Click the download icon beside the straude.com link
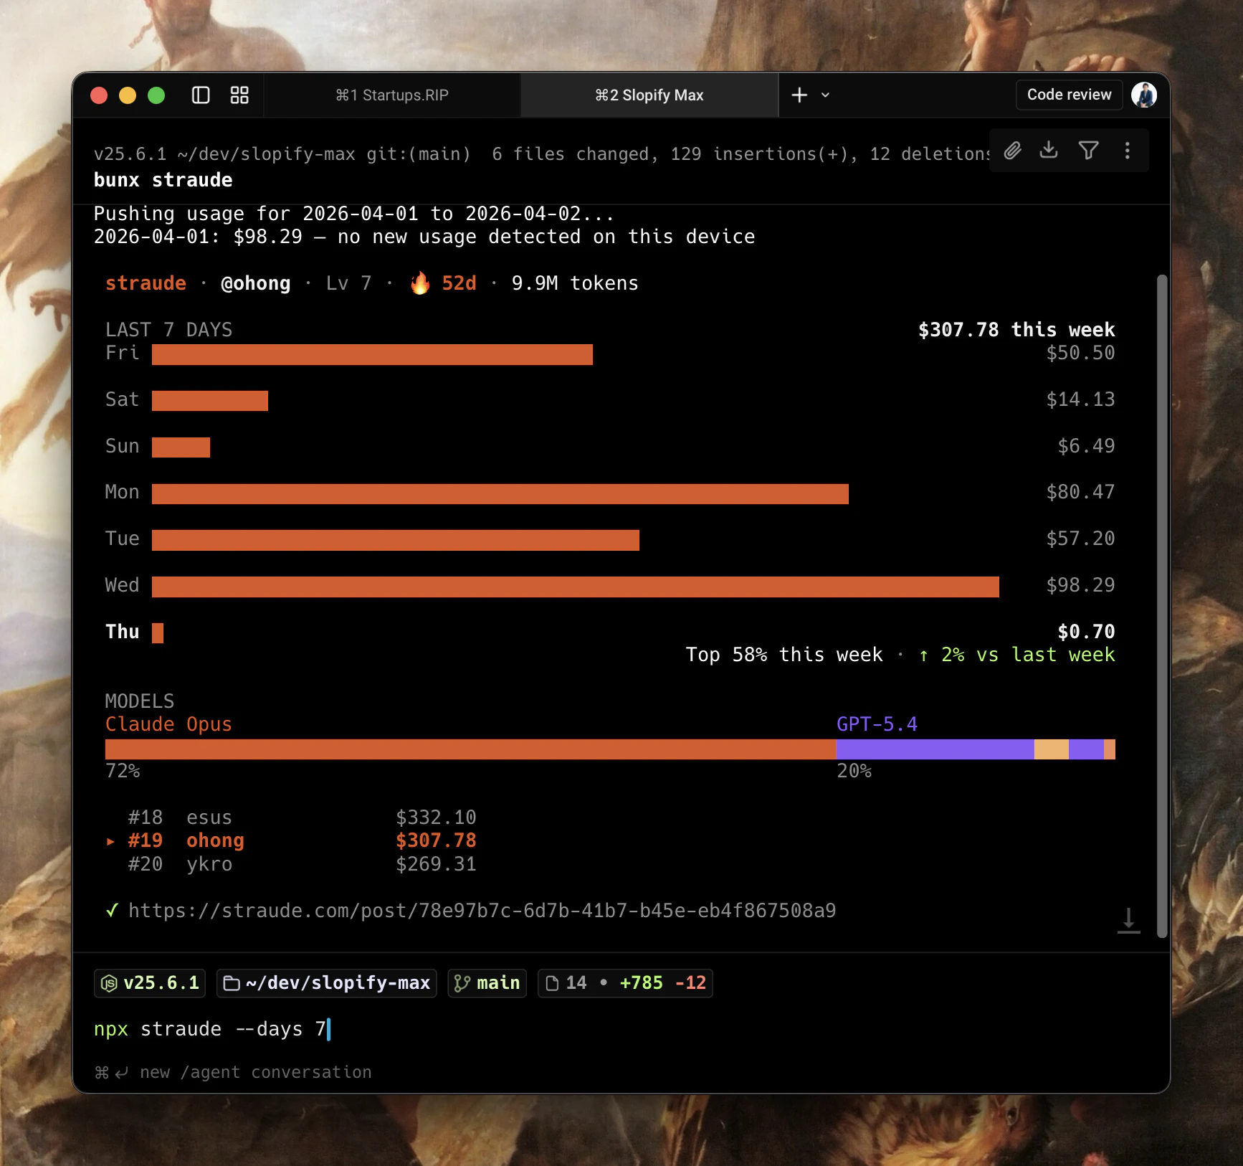1243x1166 pixels. click(x=1129, y=920)
